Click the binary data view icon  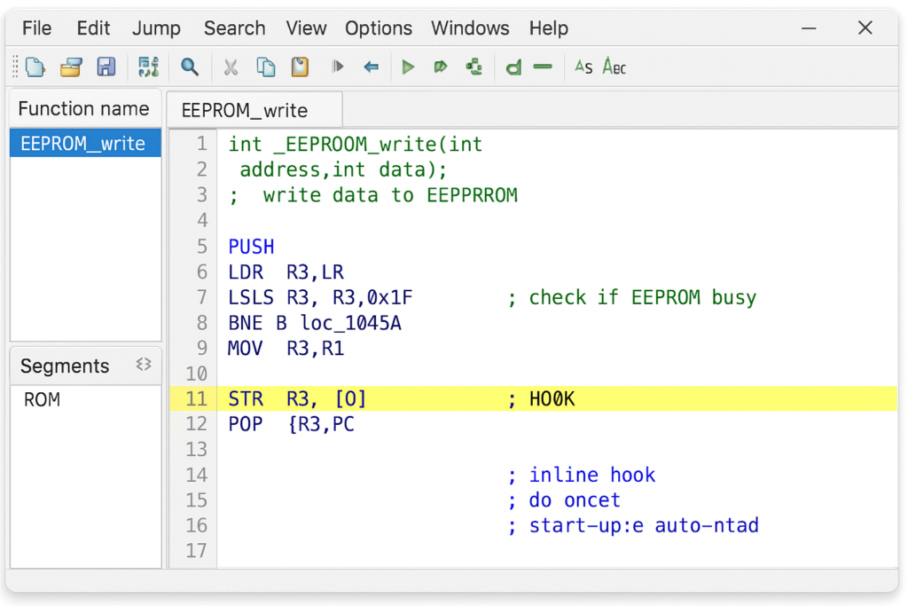point(148,67)
